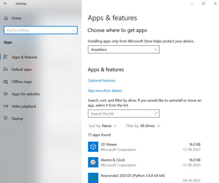
Task: Go to the Video playback settings page
Action: [24, 106]
